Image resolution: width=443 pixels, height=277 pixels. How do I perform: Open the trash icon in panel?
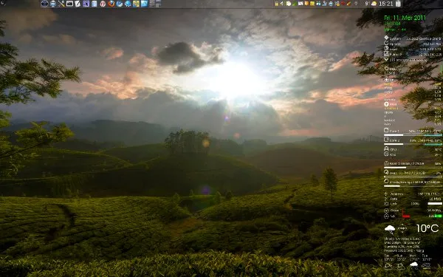coord(398,4)
